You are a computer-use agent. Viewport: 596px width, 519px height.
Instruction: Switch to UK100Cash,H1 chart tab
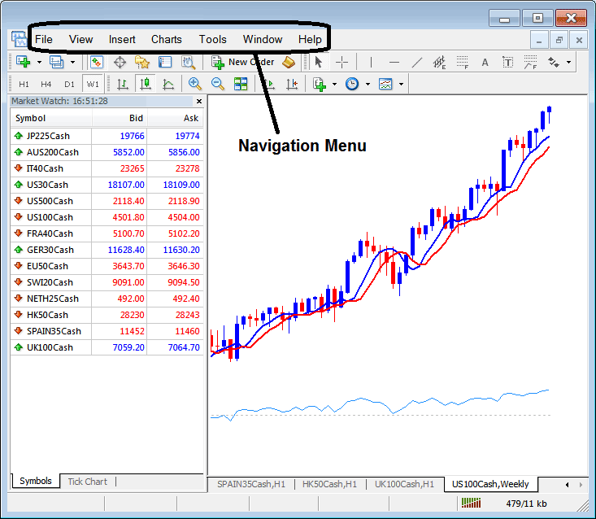pos(404,484)
